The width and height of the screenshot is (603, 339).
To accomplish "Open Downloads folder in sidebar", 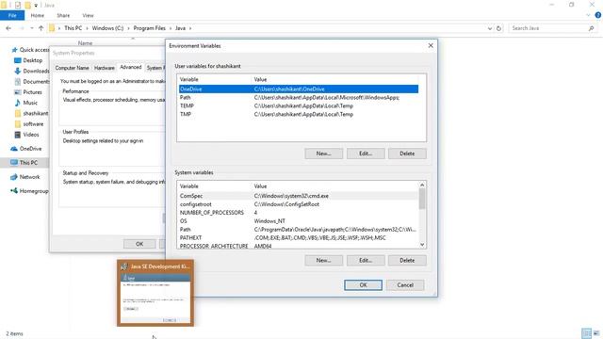I will point(32,72).
